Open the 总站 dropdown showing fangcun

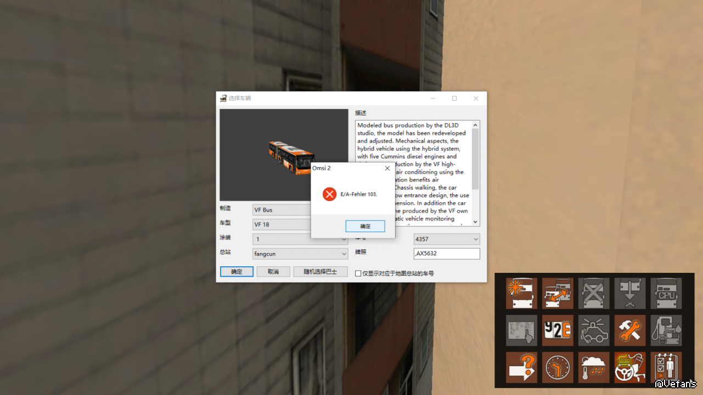click(x=344, y=254)
